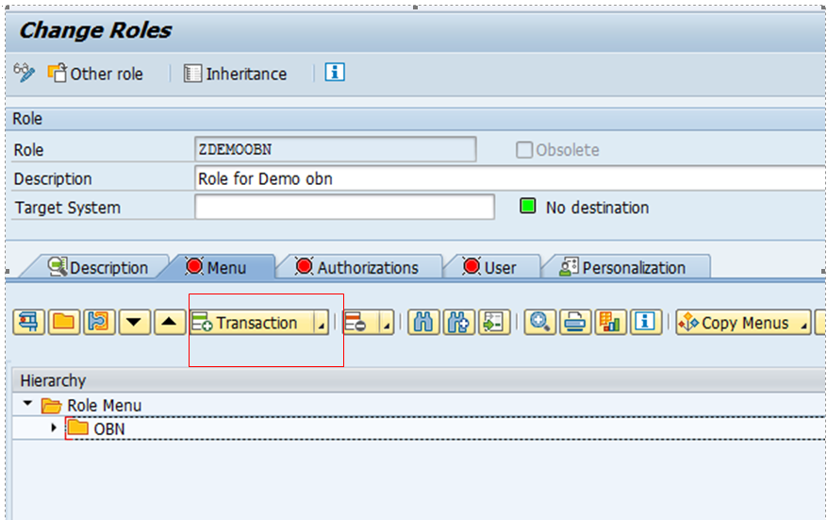The height and width of the screenshot is (520, 827).
Task: Switch to the Description tab
Action: click(97, 267)
